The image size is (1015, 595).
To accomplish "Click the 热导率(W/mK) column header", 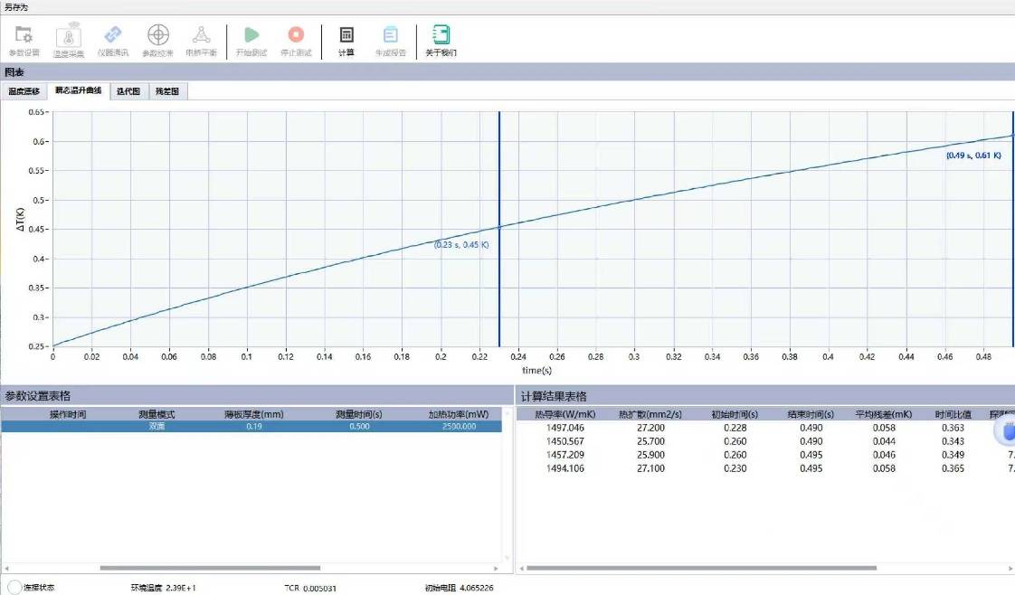I will 565,414.
